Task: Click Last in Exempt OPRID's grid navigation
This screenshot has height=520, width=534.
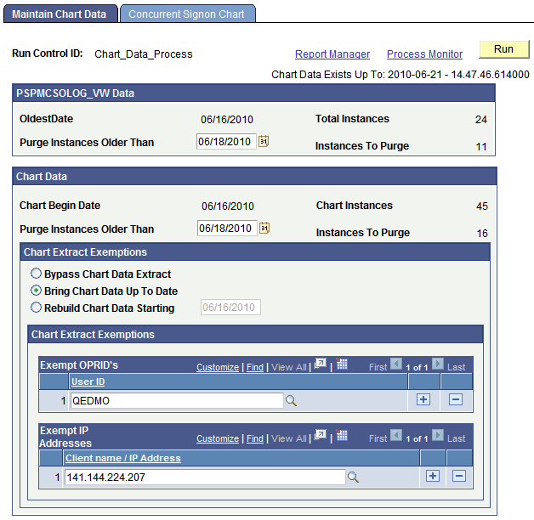Action: [x=456, y=367]
